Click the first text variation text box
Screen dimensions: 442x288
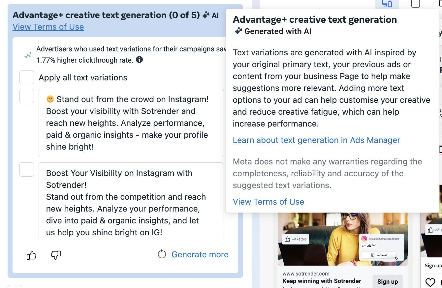tap(131, 123)
